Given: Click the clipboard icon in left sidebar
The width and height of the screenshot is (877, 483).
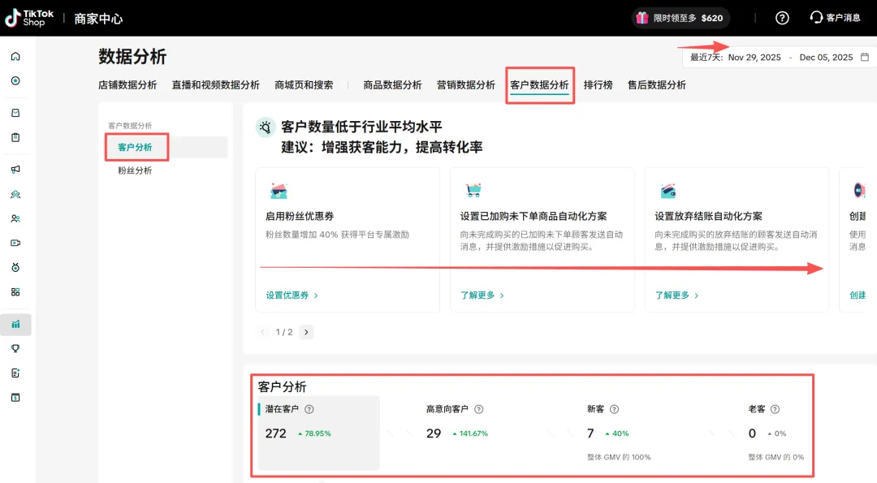Looking at the screenshot, I should [15, 137].
